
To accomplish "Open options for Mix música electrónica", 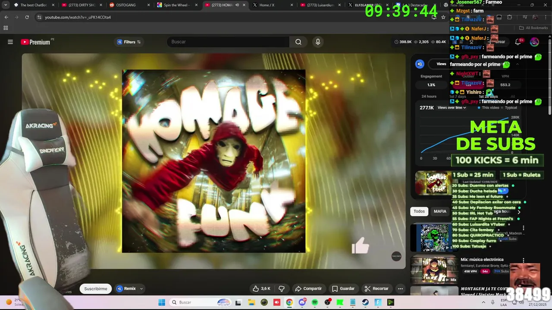I will coord(523,260).
